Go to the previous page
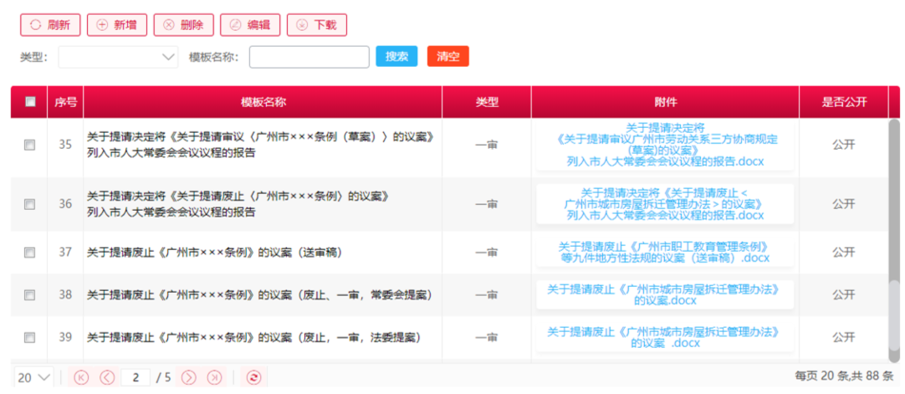Viewport: 905px width, 394px height. pyautogui.click(x=107, y=377)
